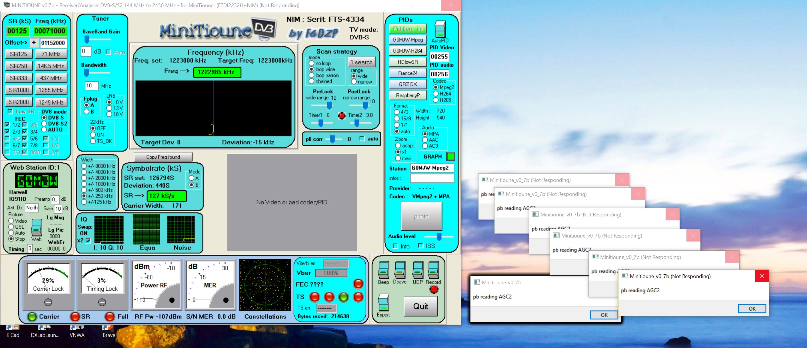Select H264 codec radio button

(x=435, y=94)
